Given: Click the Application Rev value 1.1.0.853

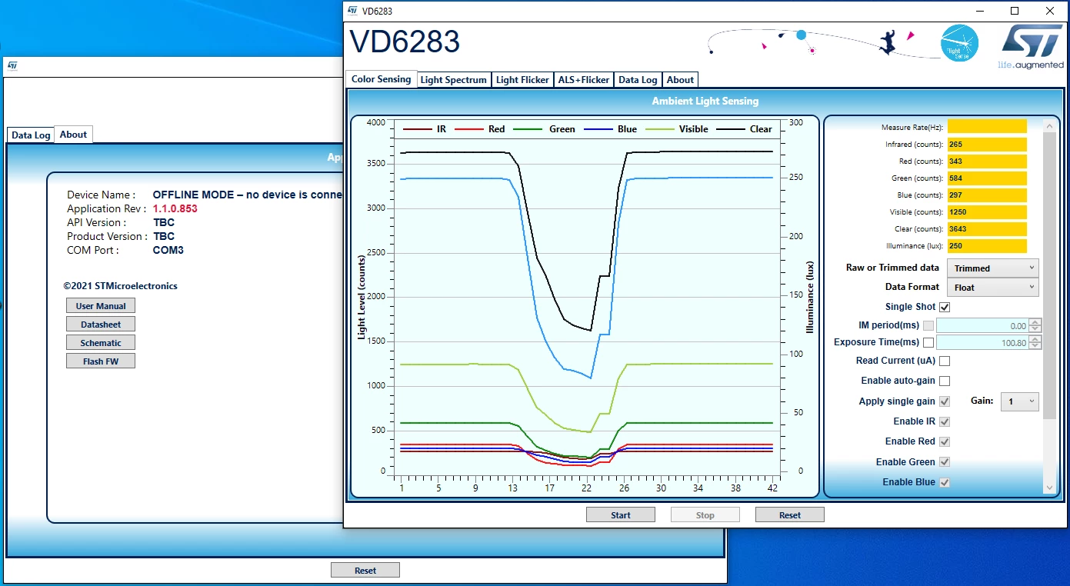Looking at the screenshot, I should [175, 208].
